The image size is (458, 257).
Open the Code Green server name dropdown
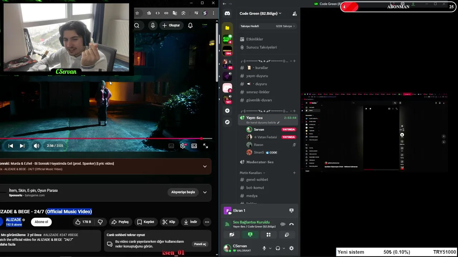(x=260, y=14)
